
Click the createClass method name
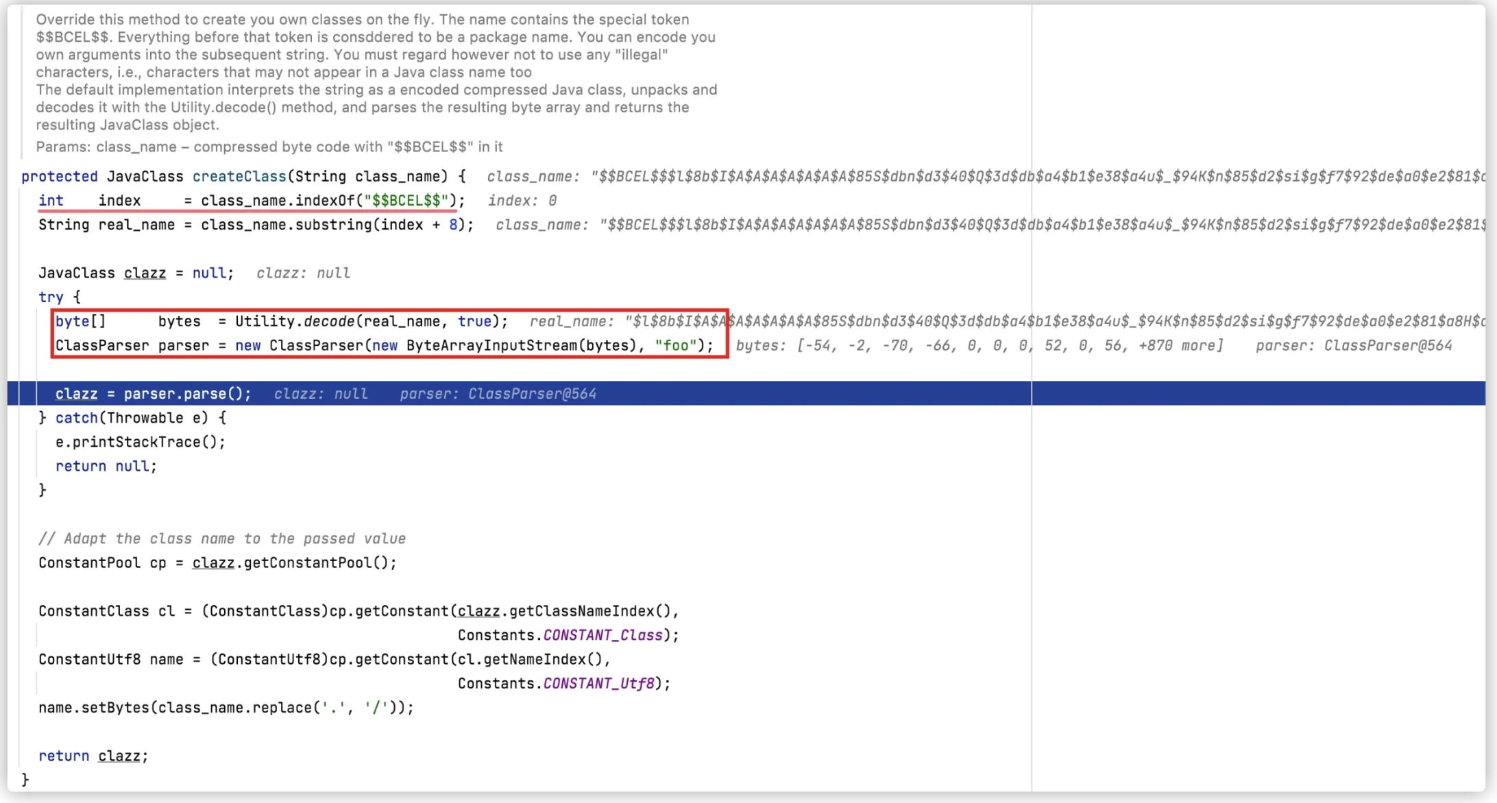(x=239, y=177)
